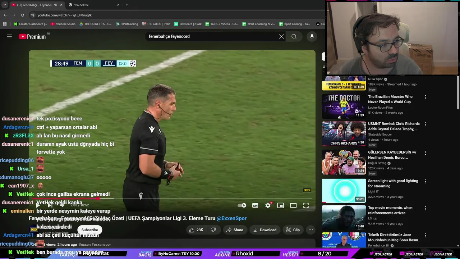Share this video
Viewport: 460px width, 259px height.
(235, 230)
